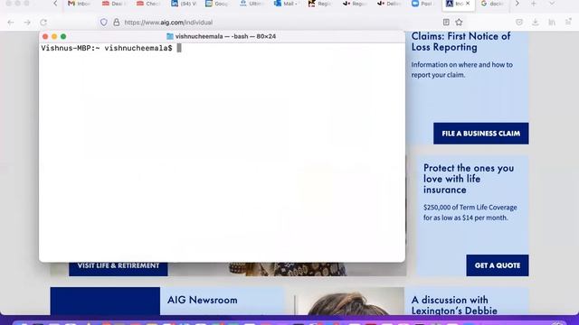Image resolution: width=579 pixels, height=325 pixels.
Task: Reload the AIG page
Action: point(43,23)
